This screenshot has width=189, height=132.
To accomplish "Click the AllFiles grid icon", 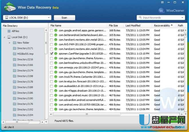I will click(9, 31).
